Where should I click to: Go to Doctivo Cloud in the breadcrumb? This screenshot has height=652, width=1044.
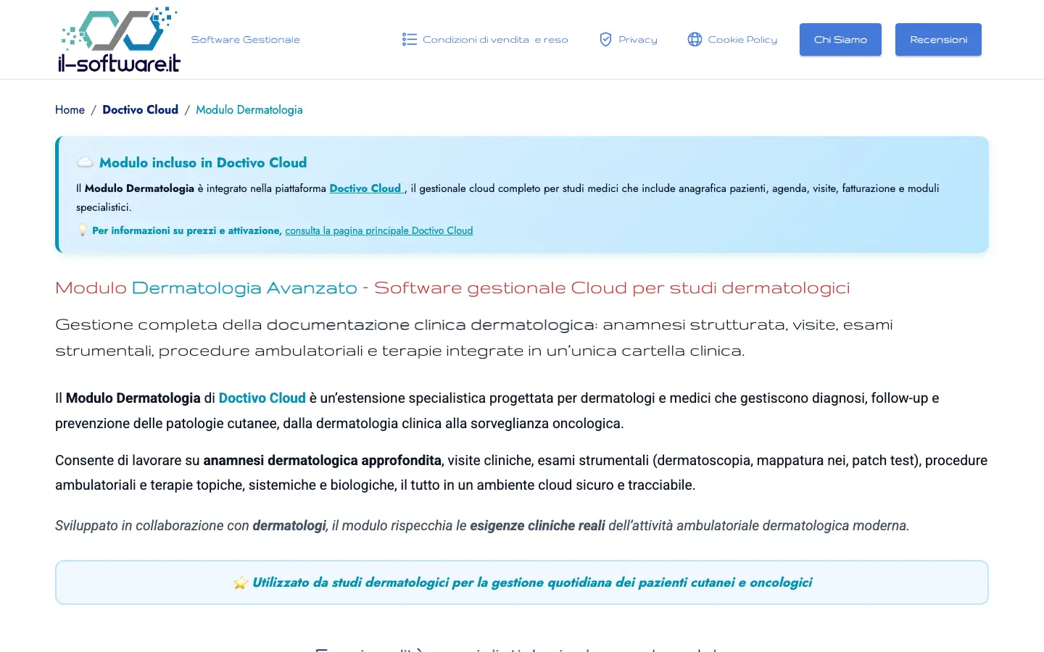[x=140, y=109]
